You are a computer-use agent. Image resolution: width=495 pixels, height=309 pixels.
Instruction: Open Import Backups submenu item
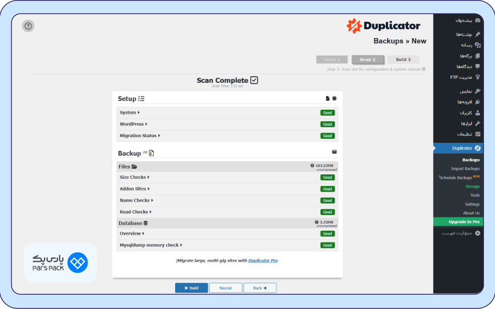(465, 169)
